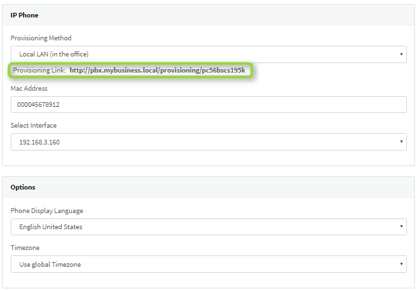This screenshot has height=291, width=417.
Task: Click the Timezone field label
Action: [x=26, y=247]
